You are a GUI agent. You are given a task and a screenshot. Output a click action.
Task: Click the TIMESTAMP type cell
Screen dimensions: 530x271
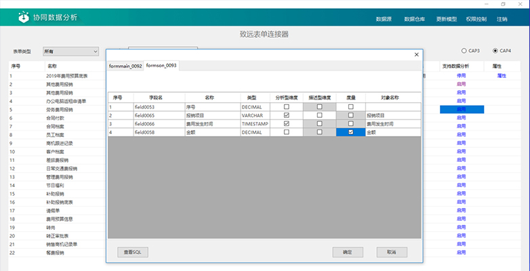click(x=256, y=124)
